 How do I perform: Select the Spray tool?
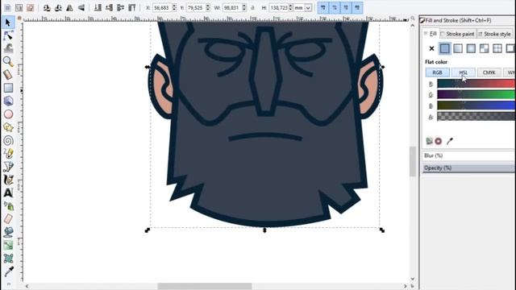pyautogui.click(x=8, y=206)
